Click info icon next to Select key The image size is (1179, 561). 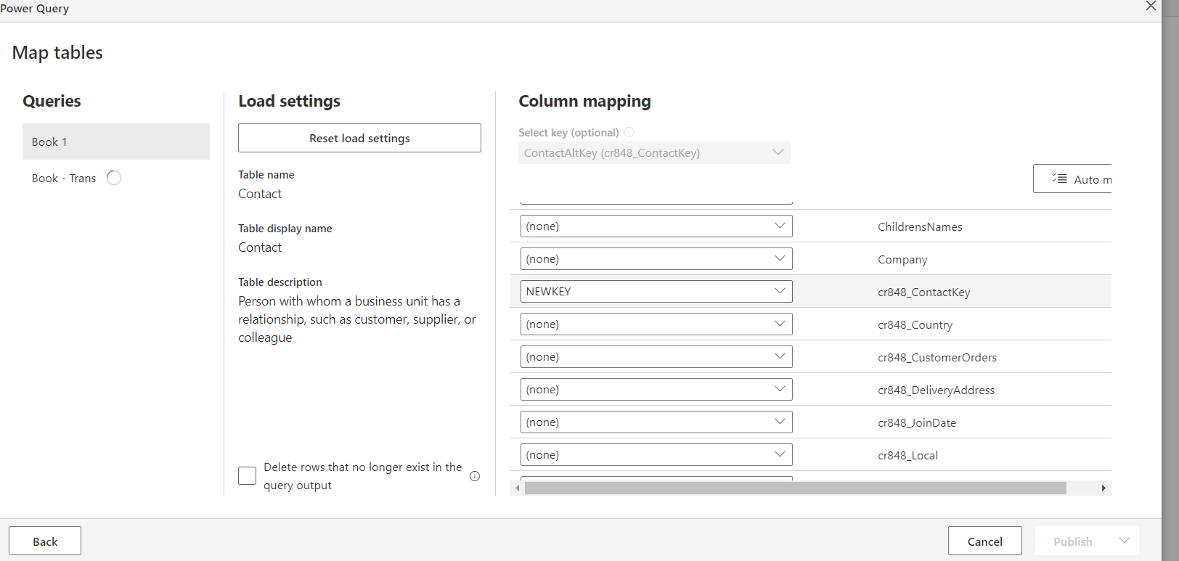[629, 132]
